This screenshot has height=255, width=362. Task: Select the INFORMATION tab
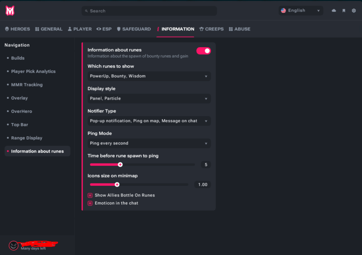[175, 29]
